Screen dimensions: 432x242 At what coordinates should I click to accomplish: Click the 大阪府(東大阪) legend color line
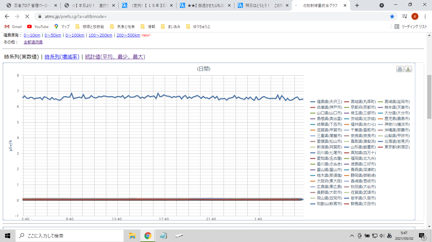pos(313,181)
